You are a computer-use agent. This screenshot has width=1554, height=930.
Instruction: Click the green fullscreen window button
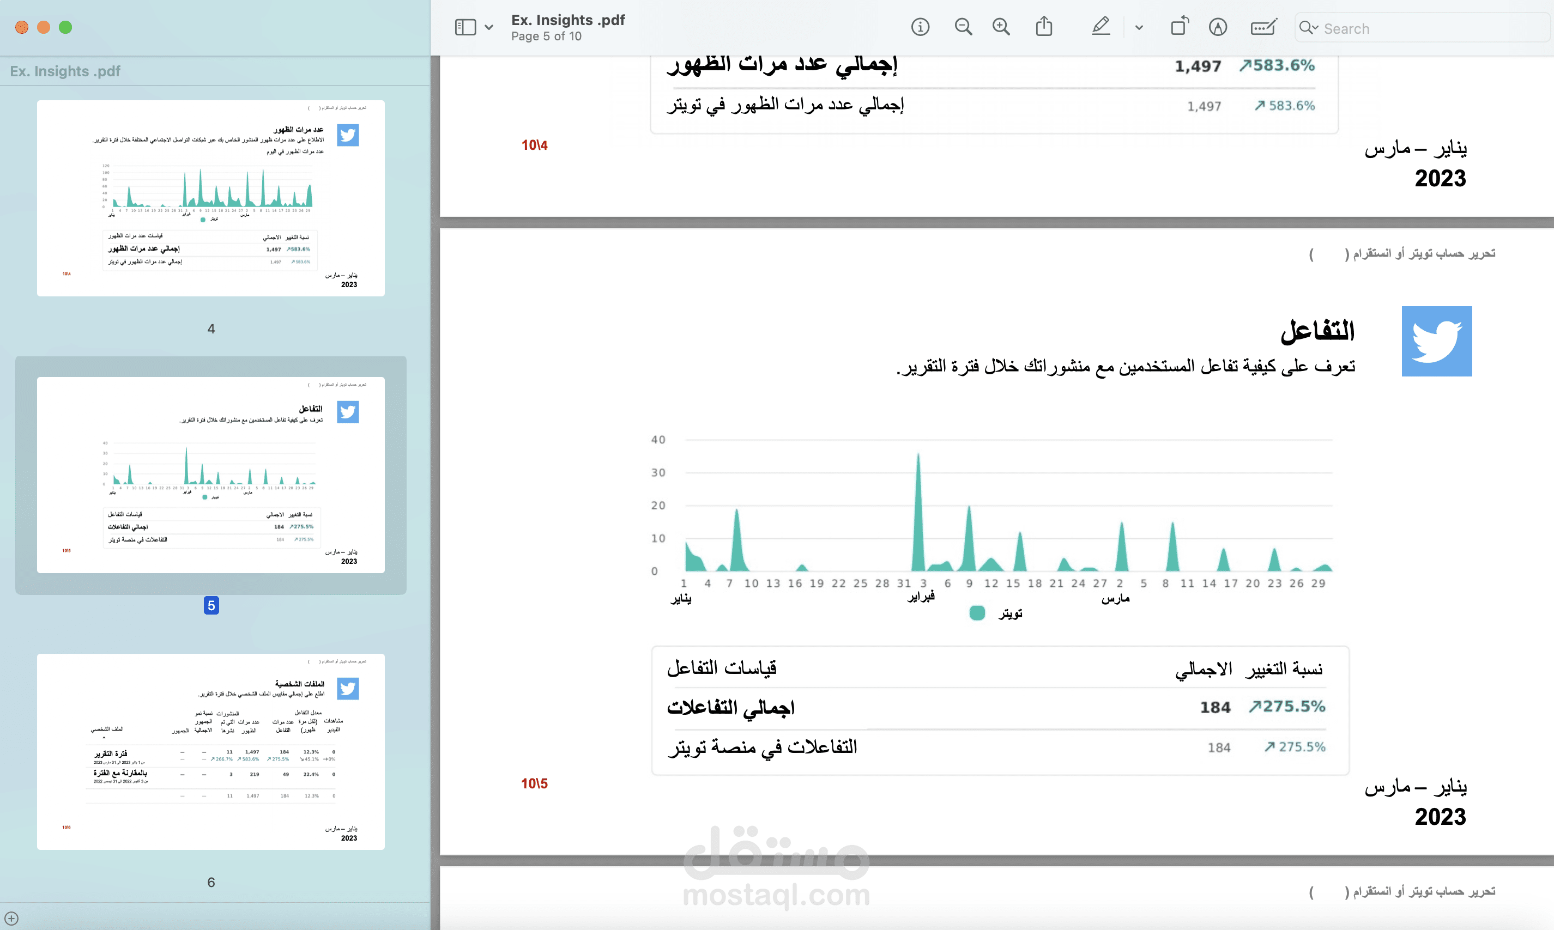tap(65, 28)
